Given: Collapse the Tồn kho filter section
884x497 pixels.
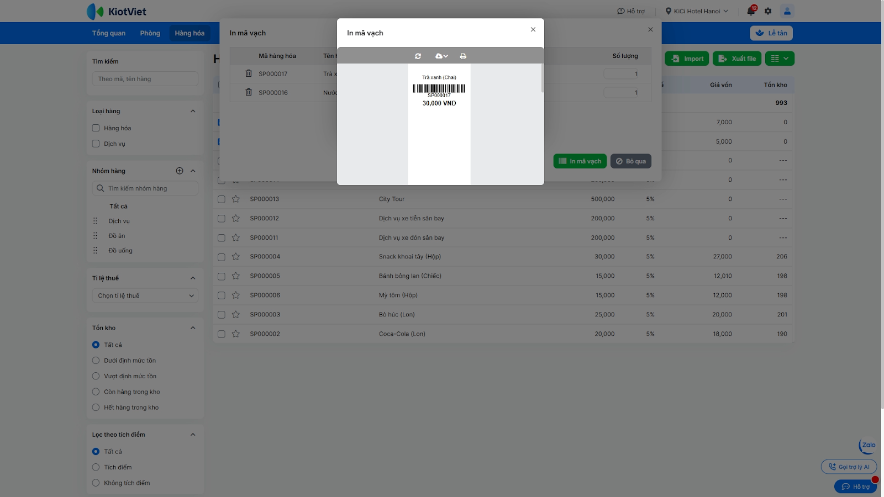Looking at the screenshot, I should click(193, 327).
